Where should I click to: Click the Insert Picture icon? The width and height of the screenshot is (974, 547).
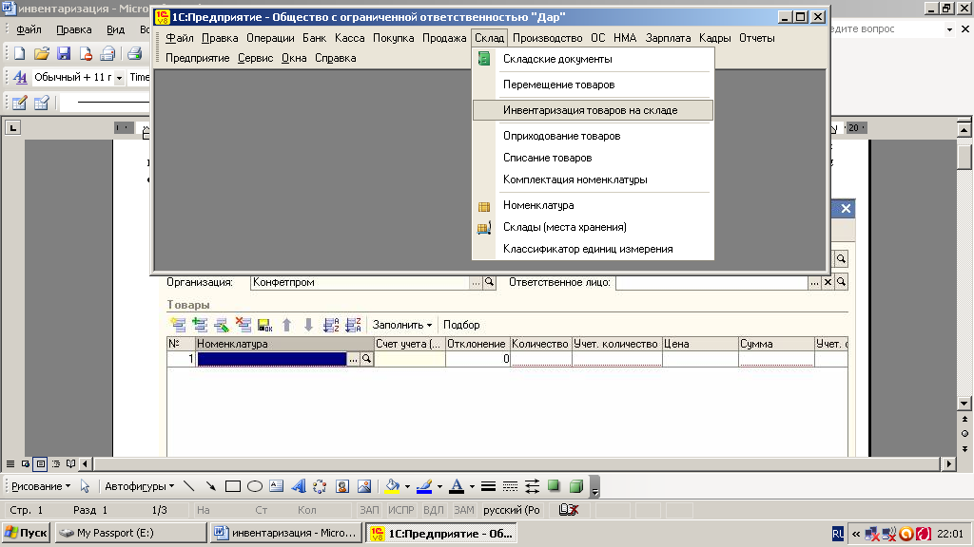(x=364, y=486)
